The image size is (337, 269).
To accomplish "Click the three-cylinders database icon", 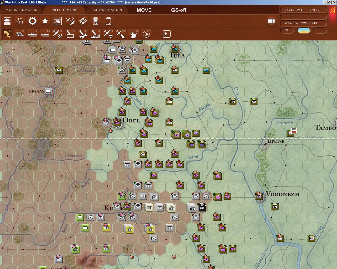I will coord(271,21).
